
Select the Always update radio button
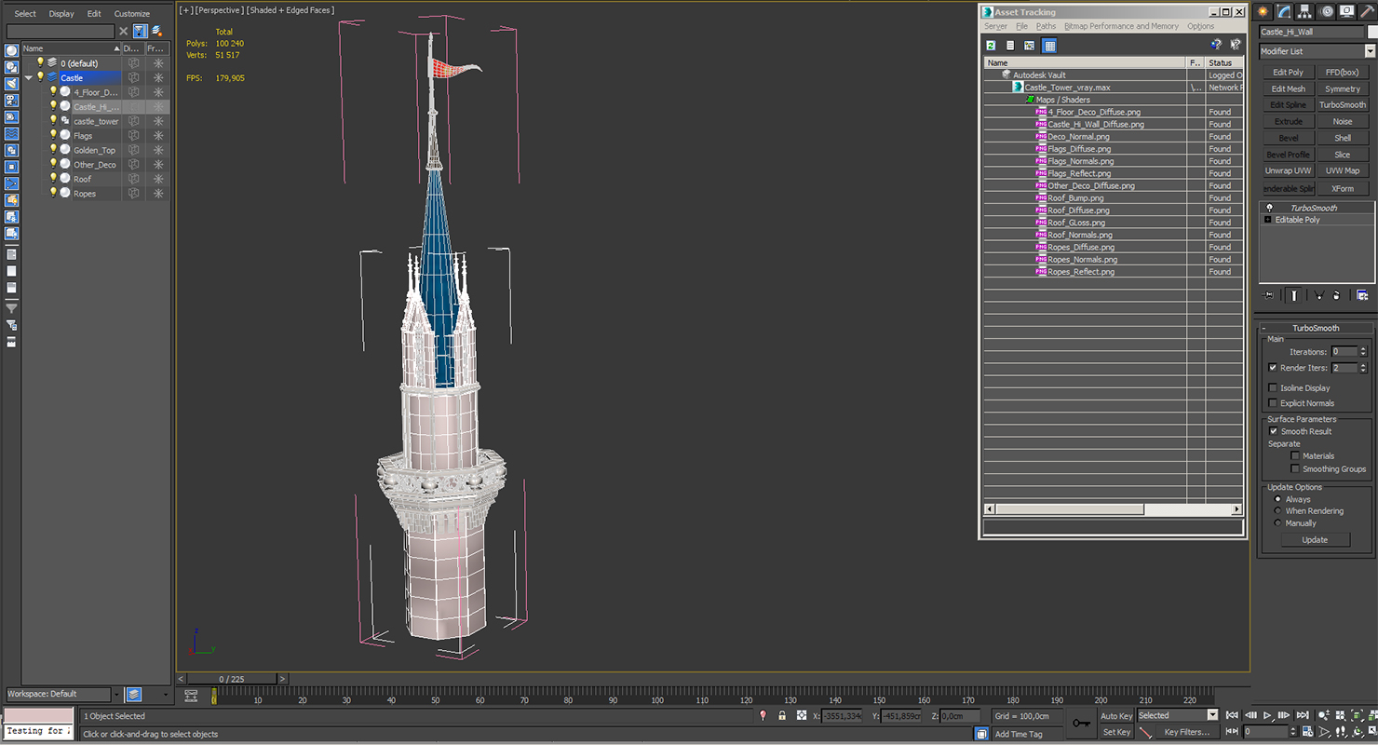click(x=1277, y=499)
